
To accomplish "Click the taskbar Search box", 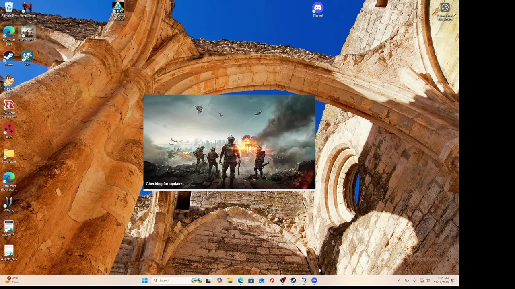I will 177,280.
